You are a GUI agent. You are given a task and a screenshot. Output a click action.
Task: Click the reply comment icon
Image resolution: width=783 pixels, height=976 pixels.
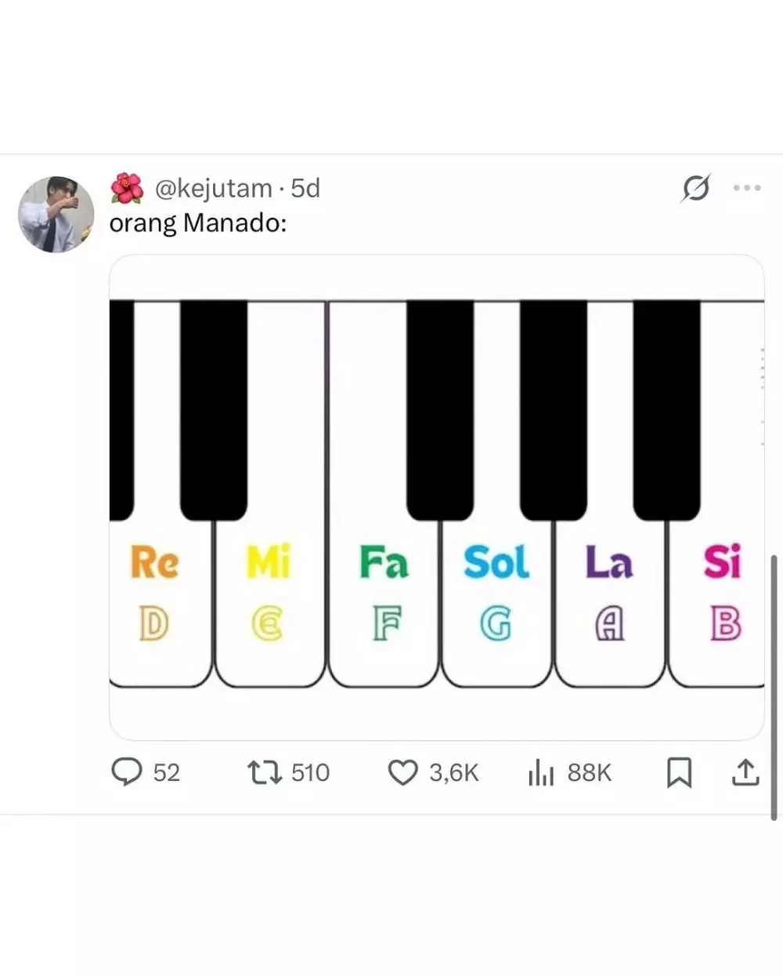click(126, 772)
